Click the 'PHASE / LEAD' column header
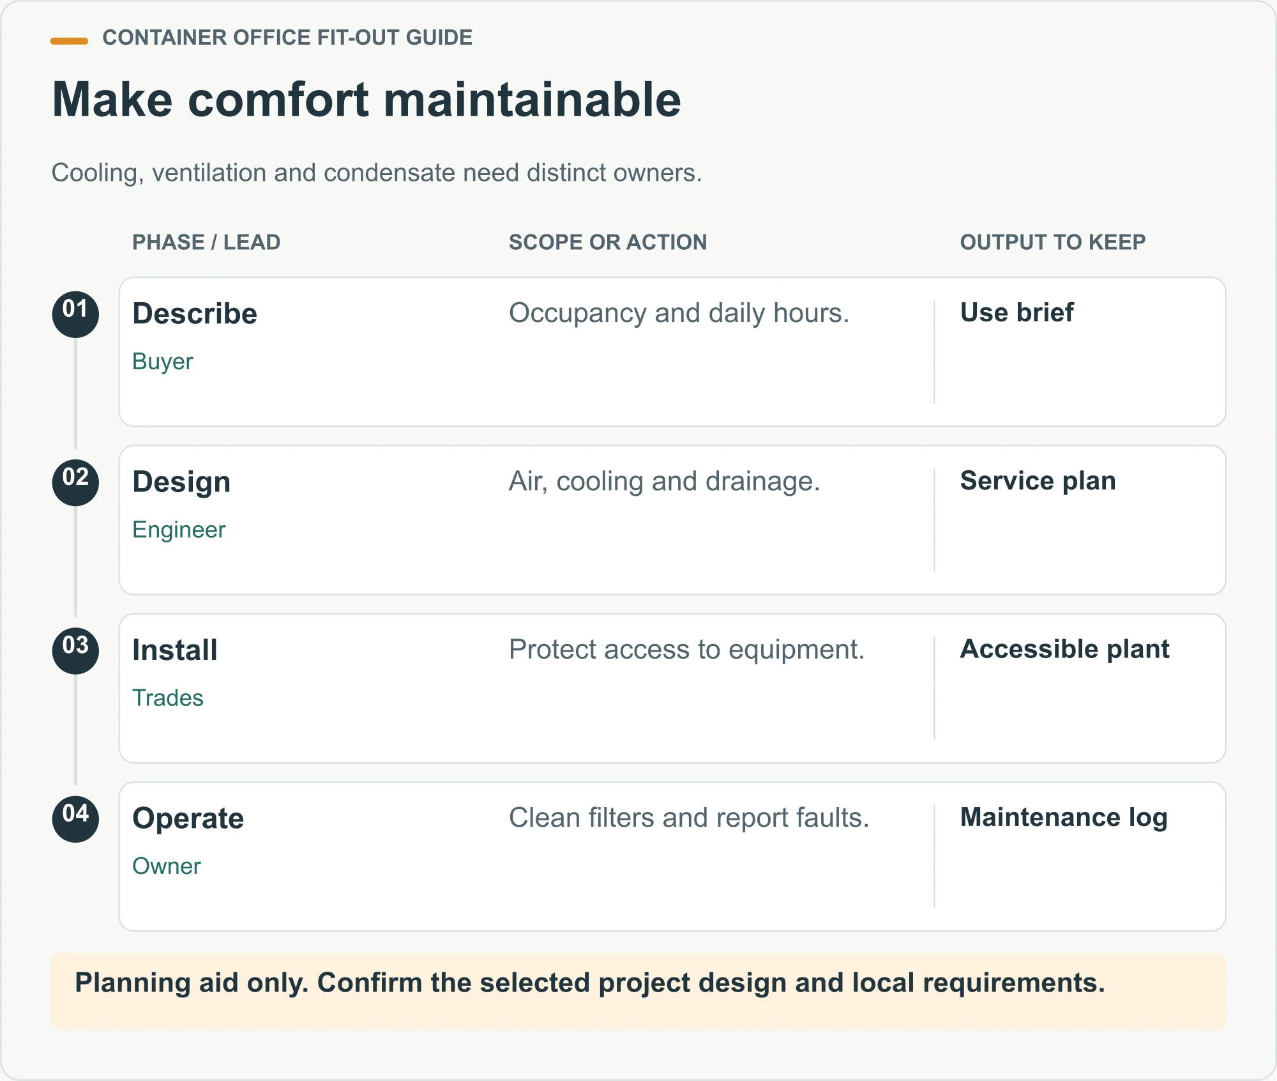 tap(206, 242)
